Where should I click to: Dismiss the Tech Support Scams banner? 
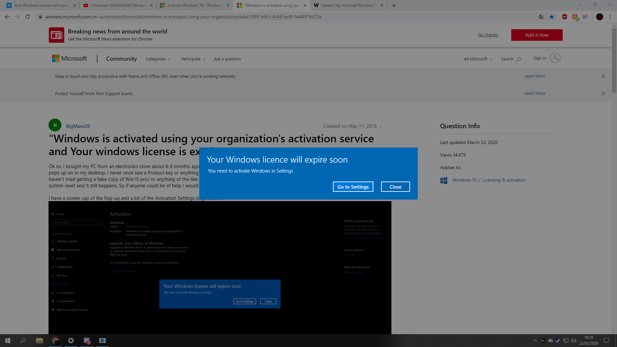(604, 94)
